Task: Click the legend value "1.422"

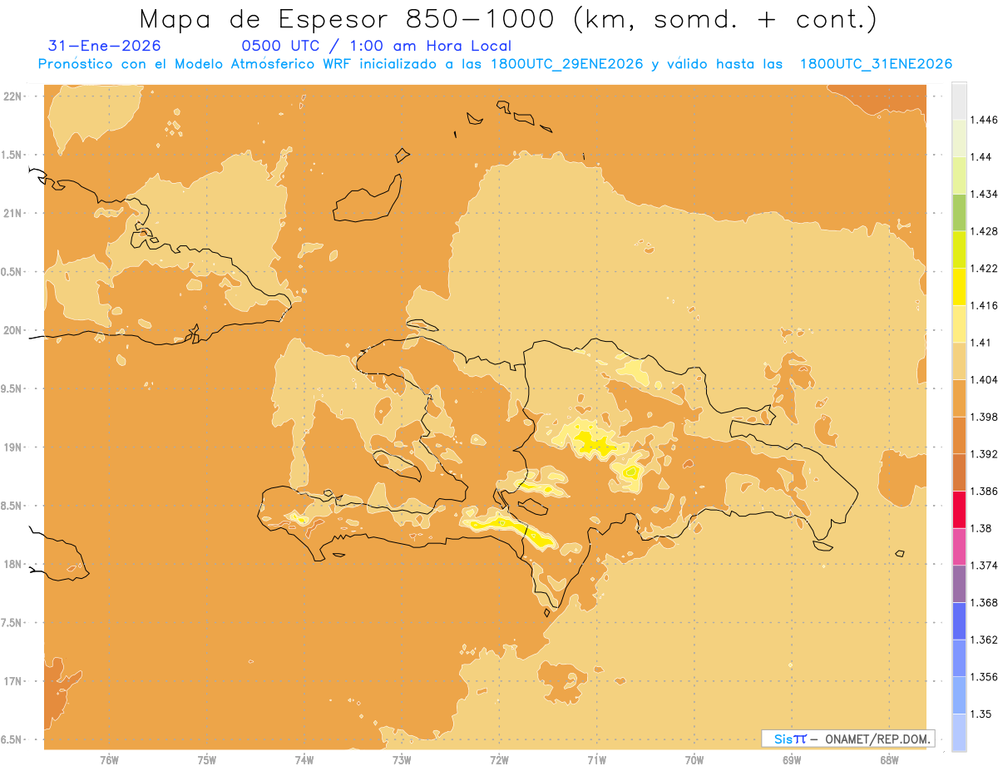Action: click(985, 269)
